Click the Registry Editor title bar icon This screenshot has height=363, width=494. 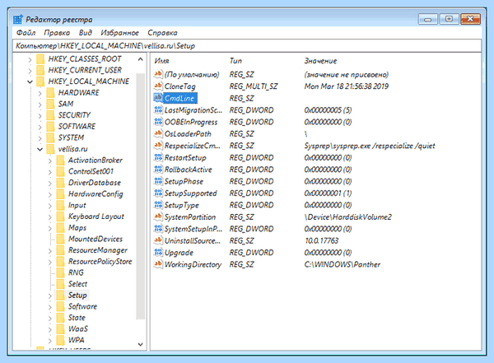click(x=18, y=20)
